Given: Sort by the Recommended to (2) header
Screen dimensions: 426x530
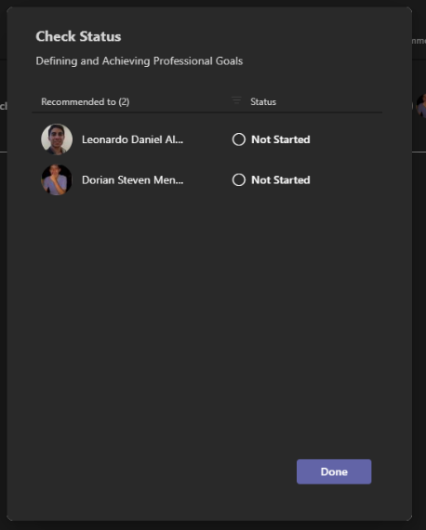Looking at the screenshot, I should (86, 101).
